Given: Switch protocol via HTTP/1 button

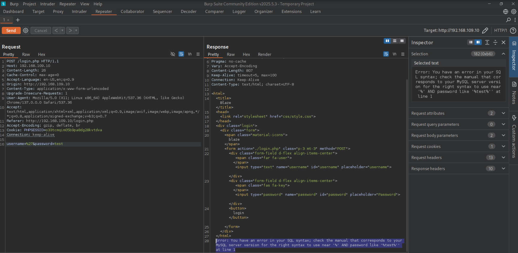Looking at the screenshot, I should click(500, 30).
